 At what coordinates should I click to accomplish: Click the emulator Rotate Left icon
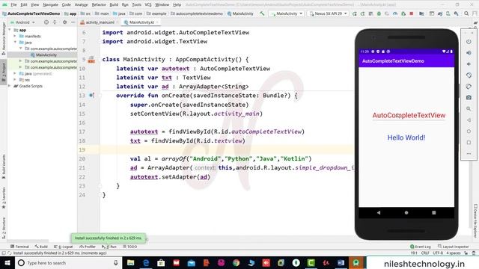click(469, 75)
